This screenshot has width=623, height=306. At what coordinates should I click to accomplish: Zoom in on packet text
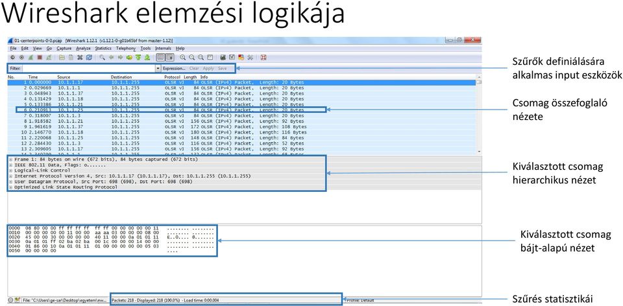coord(183,58)
